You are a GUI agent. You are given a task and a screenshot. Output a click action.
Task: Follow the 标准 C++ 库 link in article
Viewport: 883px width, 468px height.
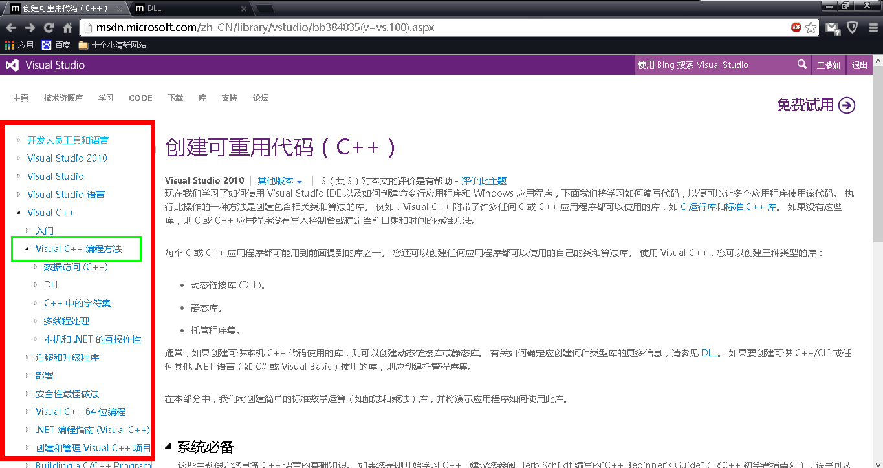click(x=751, y=207)
